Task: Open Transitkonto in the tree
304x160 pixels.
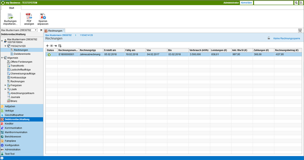Action: tap(17, 66)
